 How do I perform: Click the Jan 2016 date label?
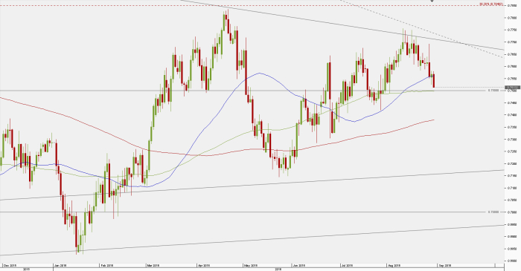pyautogui.click(x=60, y=265)
